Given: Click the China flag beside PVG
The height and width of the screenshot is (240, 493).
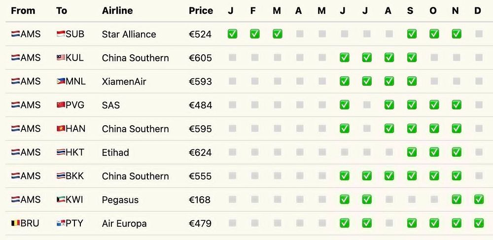Looking at the screenshot, I should (x=61, y=105).
